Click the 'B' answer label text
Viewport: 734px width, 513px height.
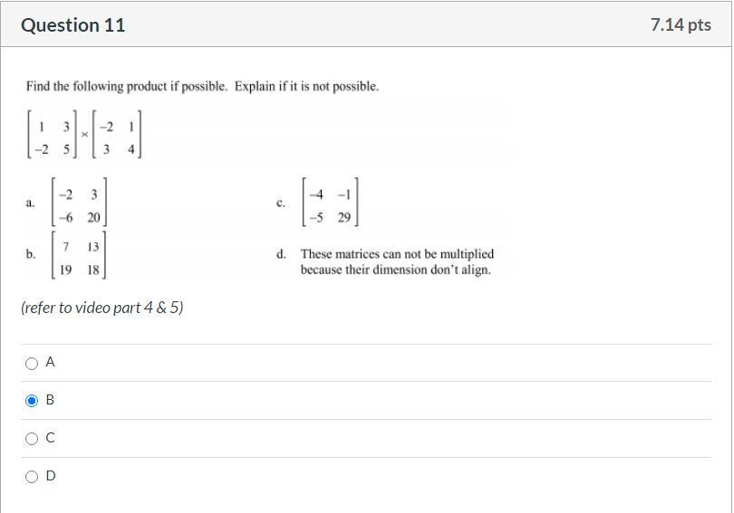pyautogui.click(x=51, y=400)
